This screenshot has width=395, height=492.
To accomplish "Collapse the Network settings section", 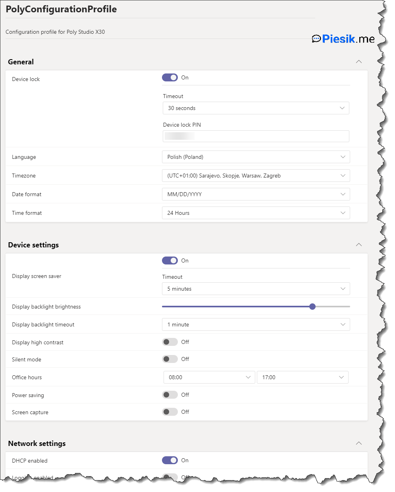I will [x=358, y=443].
